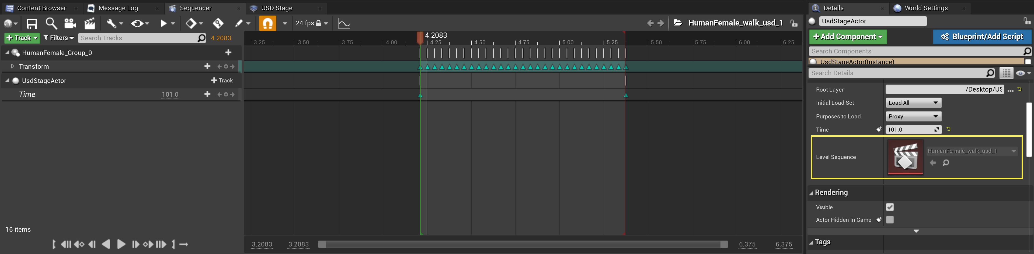Image resolution: width=1034 pixels, height=254 pixels.
Task: Open the Purposes to Load Proxy dropdown
Action: (x=913, y=117)
